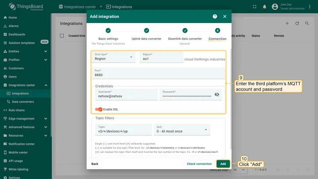
Task: Expand Edge management chevron
Action: click(46, 119)
